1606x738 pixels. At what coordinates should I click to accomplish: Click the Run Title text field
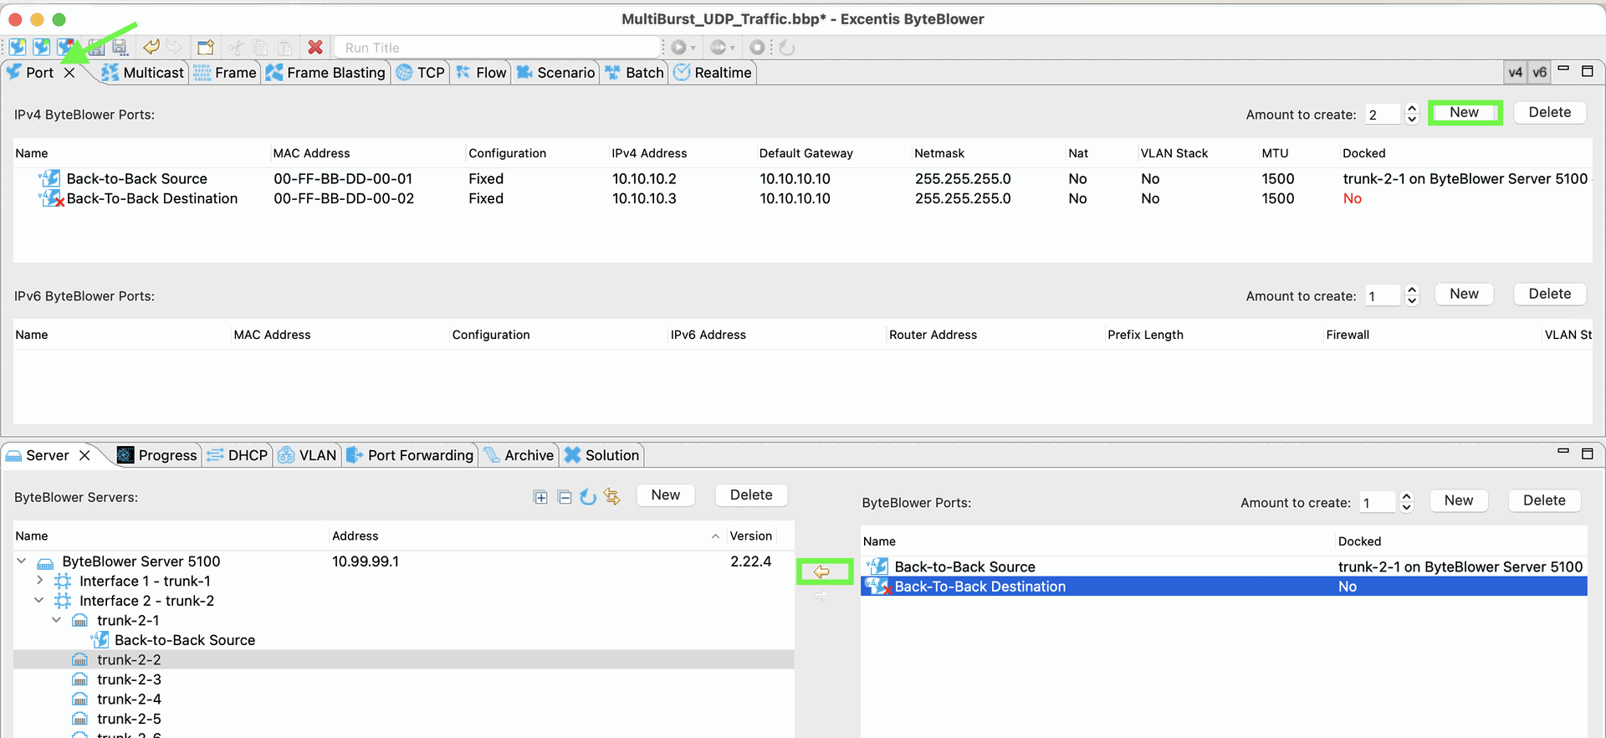498,48
